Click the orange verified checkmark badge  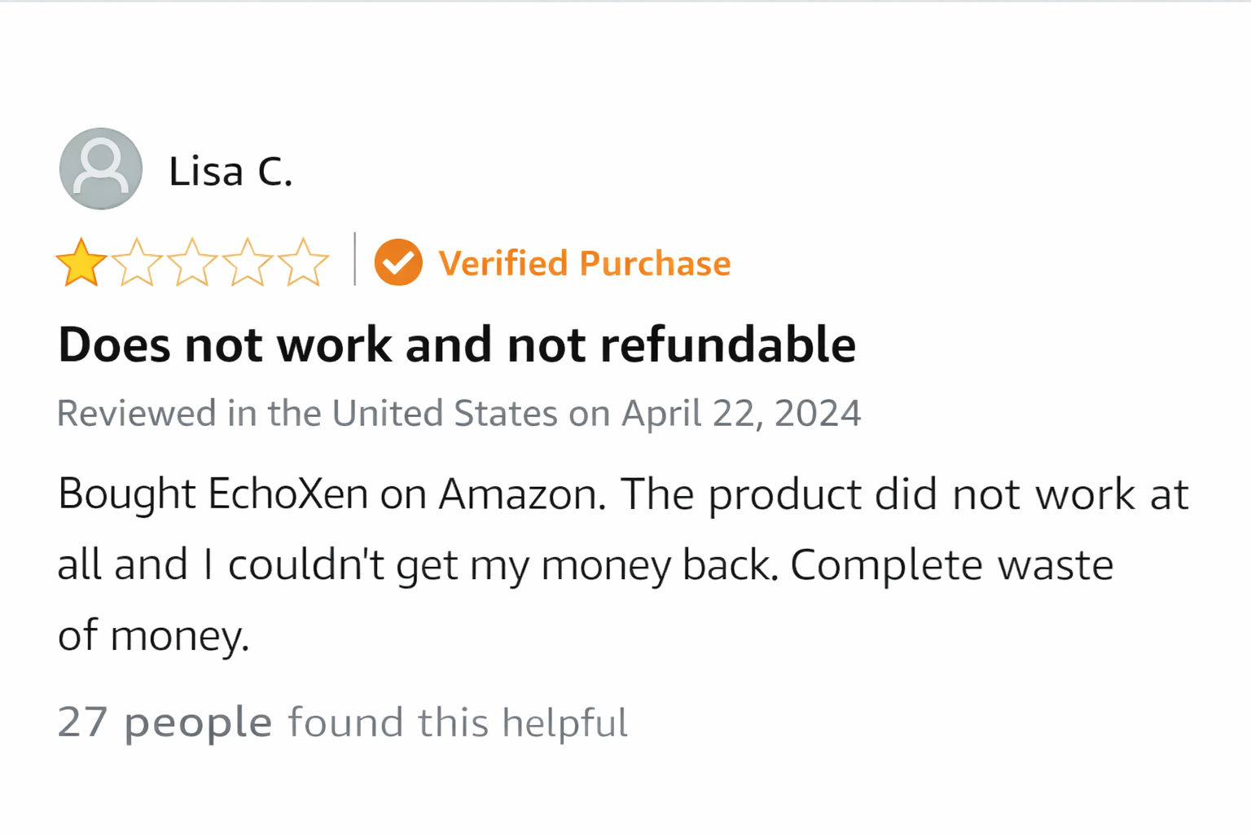pyautogui.click(x=398, y=262)
